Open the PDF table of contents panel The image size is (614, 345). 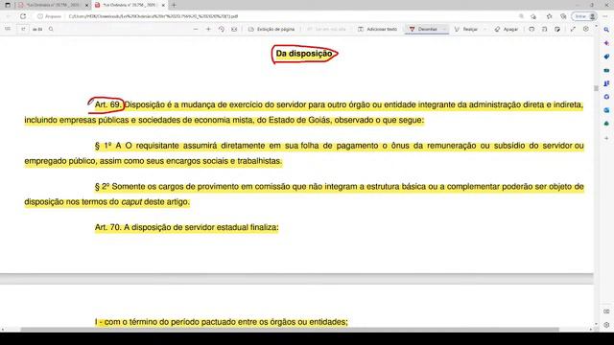click(8, 29)
